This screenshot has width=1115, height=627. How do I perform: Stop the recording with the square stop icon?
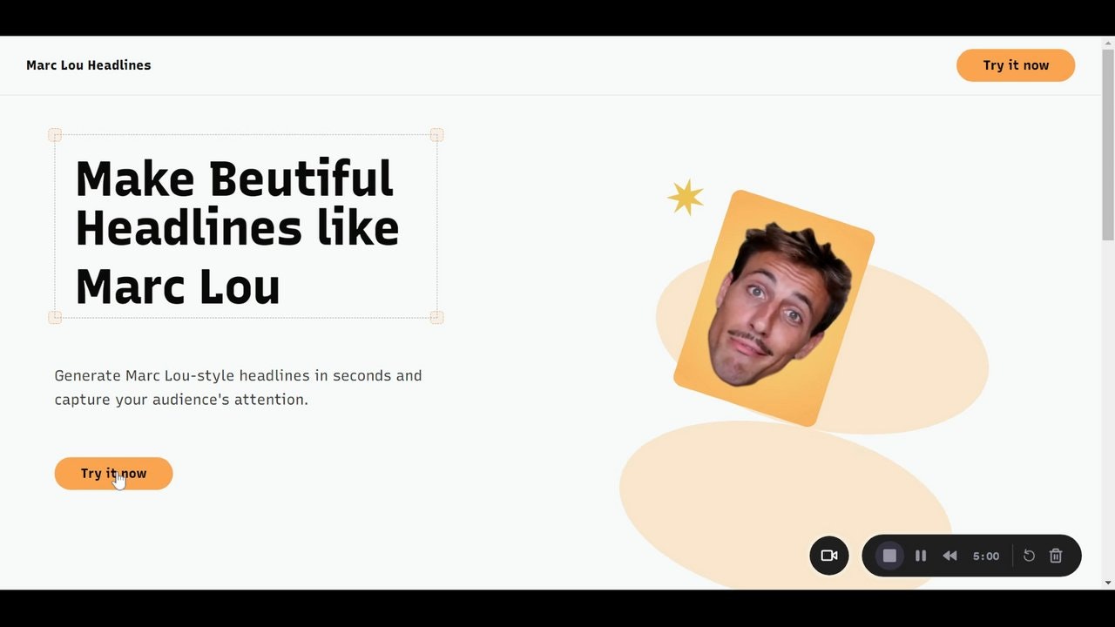coord(889,556)
